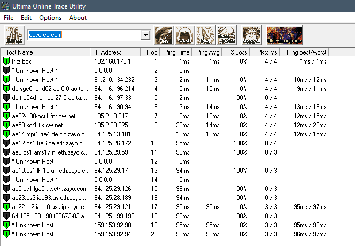
Task: Click shield icon for de-sge01a-rd02 host
Action: (x=6, y=89)
